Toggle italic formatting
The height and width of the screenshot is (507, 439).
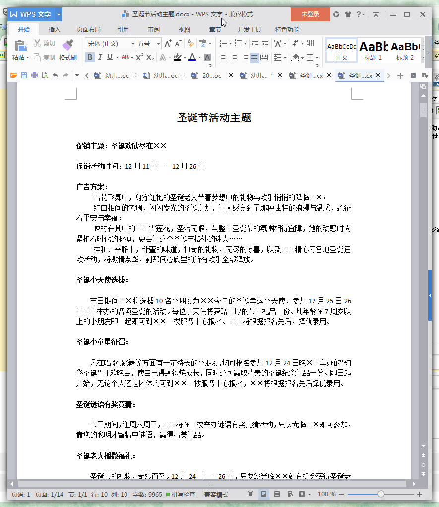[100, 57]
